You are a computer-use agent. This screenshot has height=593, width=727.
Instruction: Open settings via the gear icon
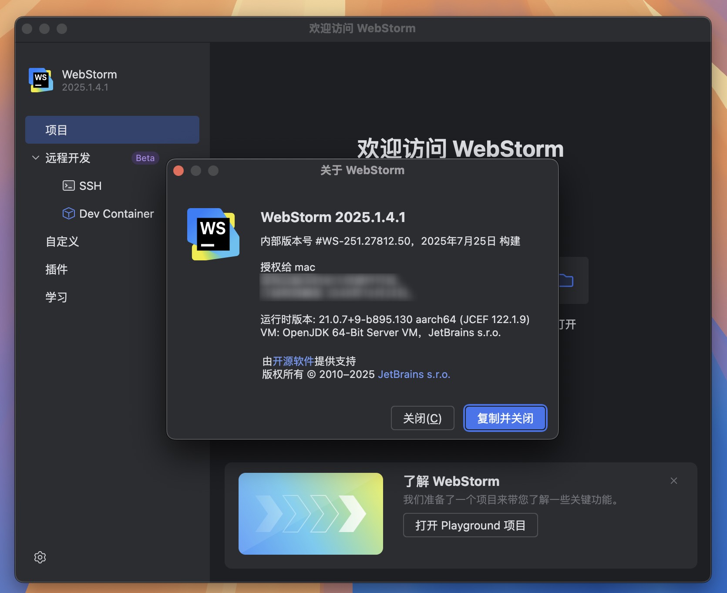tap(40, 557)
